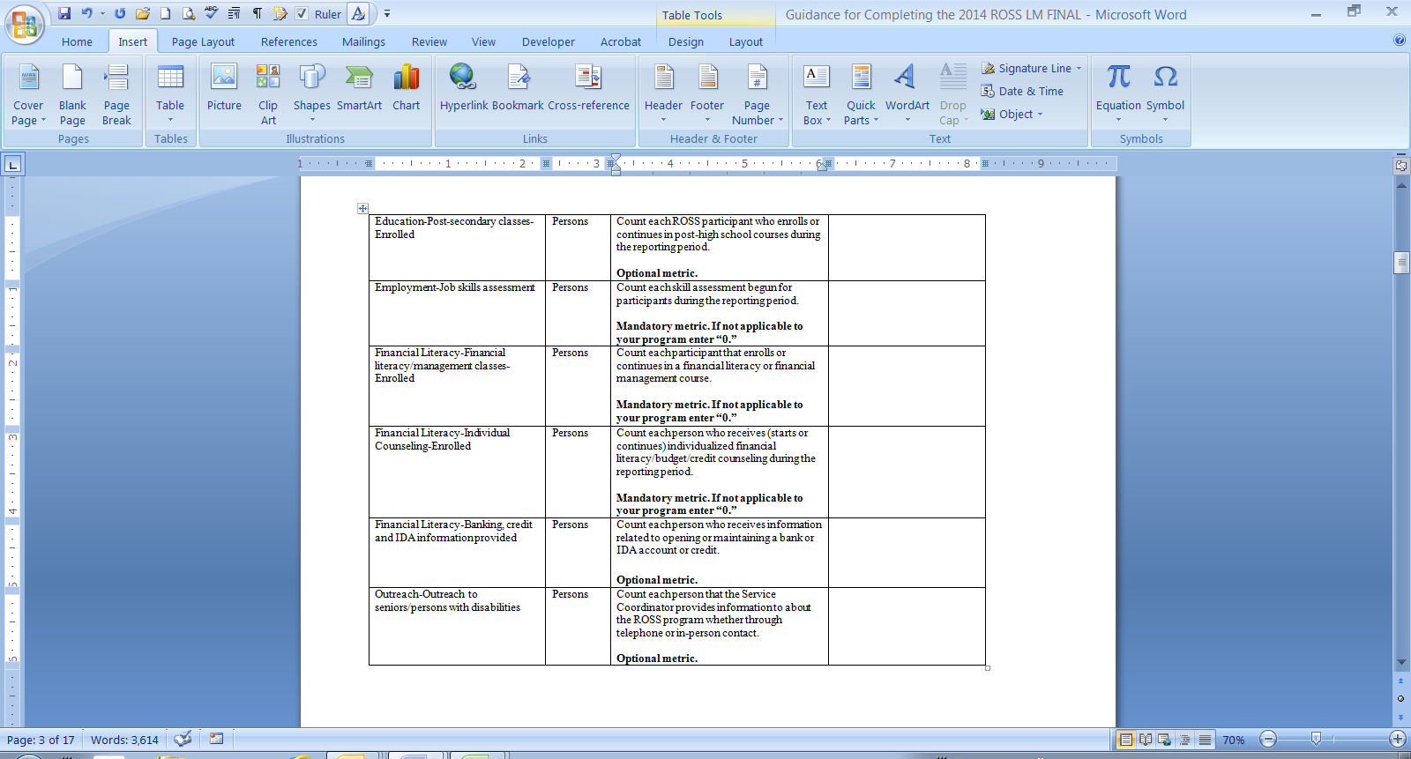Viewport: 1411px width, 759px height.
Task: Open Microsoft Office Word Help
Action: click(1400, 40)
